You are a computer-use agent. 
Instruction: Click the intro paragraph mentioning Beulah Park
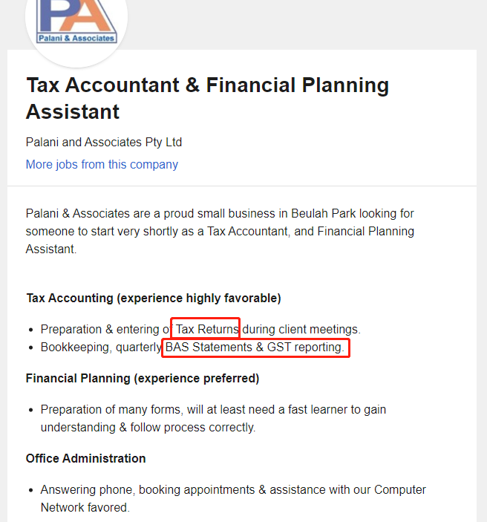220,232
